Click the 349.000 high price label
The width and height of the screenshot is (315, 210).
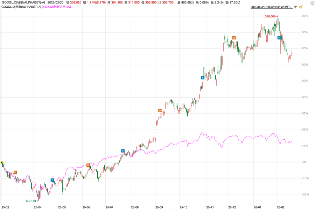[x=270, y=16]
